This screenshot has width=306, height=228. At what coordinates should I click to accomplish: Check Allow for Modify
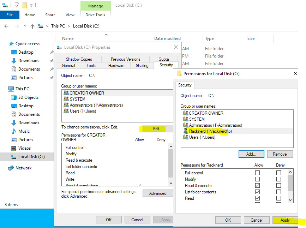click(257, 179)
